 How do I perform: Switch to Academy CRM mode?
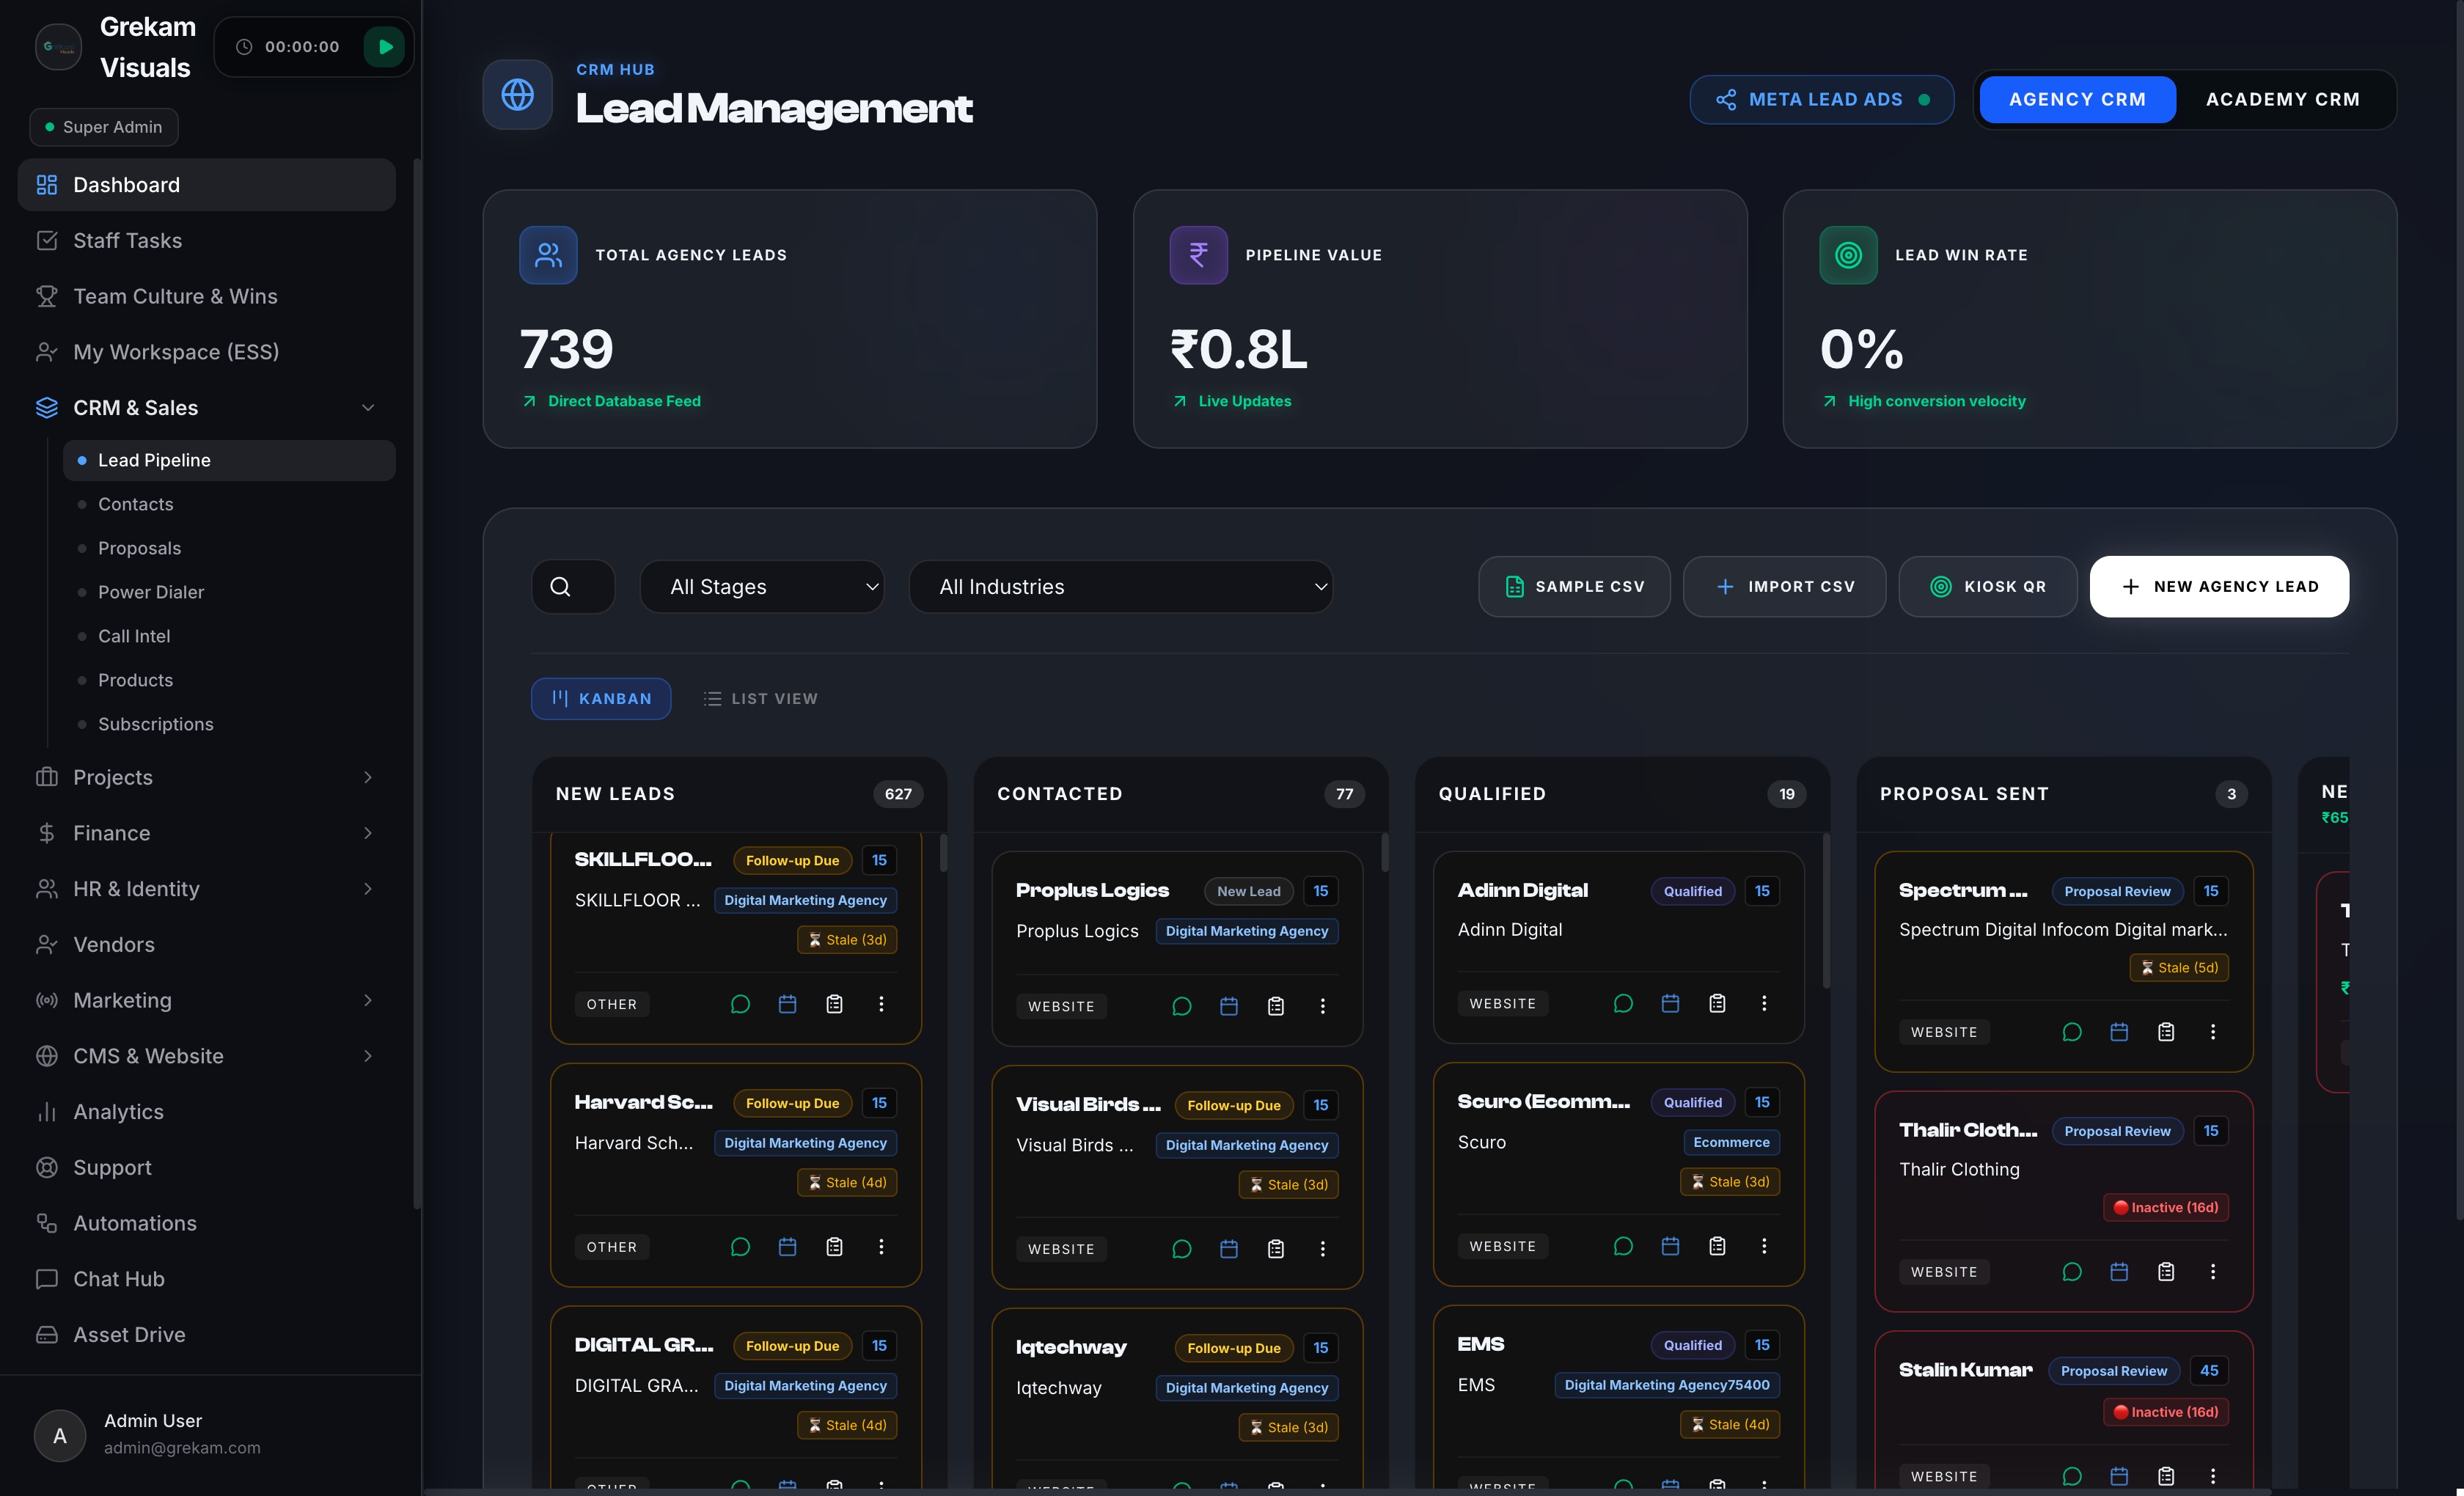pos(2283,99)
